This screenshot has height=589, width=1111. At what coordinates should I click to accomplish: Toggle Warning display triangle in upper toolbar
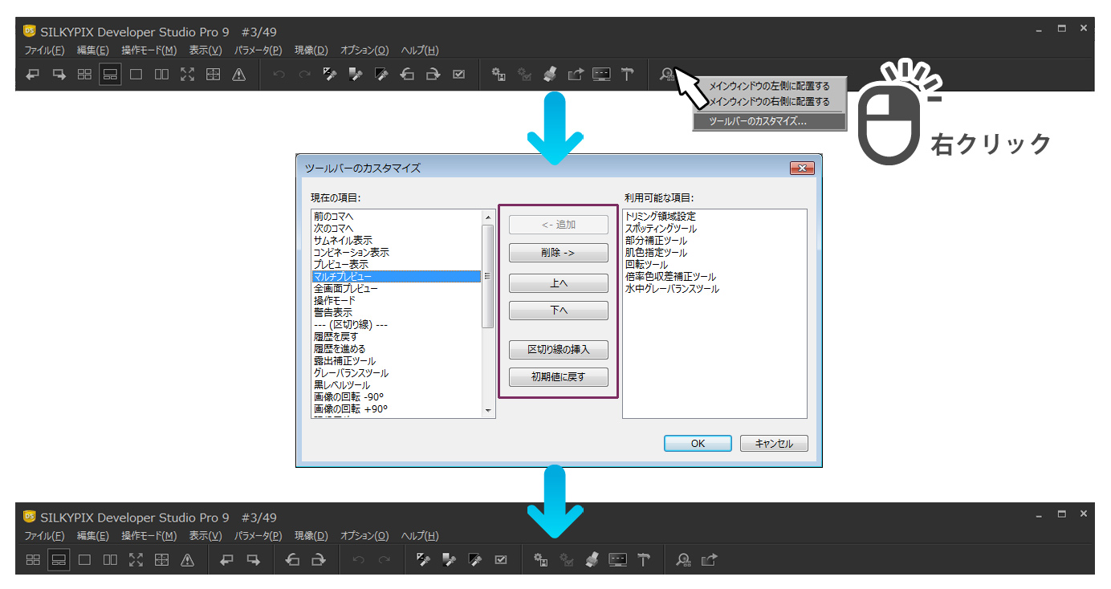[x=238, y=75]
